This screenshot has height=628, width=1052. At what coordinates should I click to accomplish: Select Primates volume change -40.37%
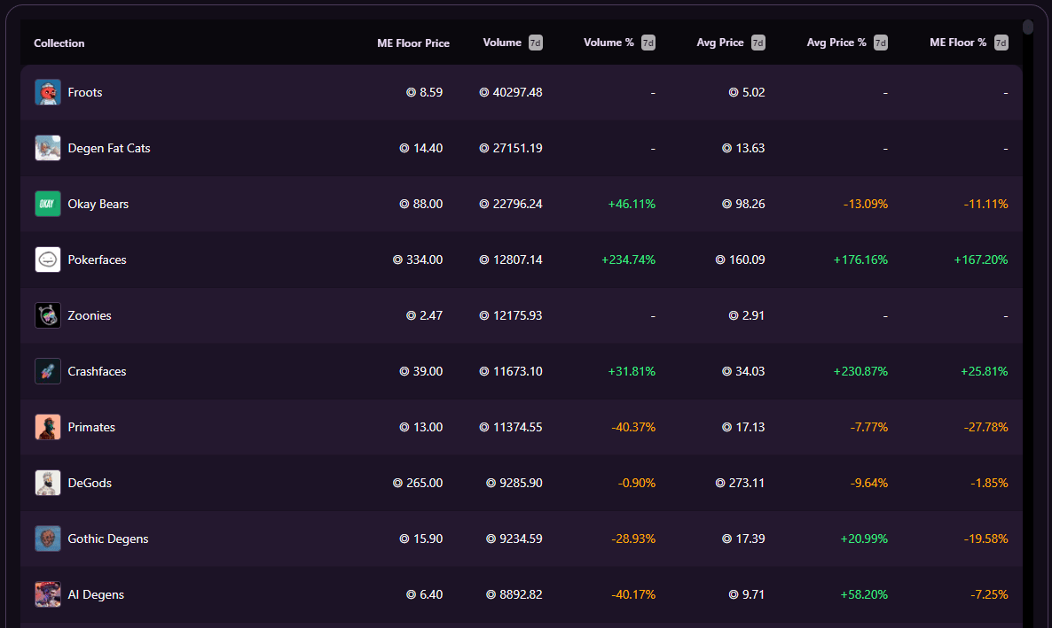633,427
